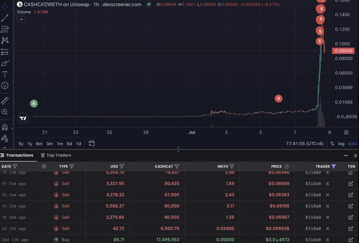Remove trader filter on 5,566.37 row
Image resolution: width=359 pixels, height=243 pixels.
coord(328,206)
